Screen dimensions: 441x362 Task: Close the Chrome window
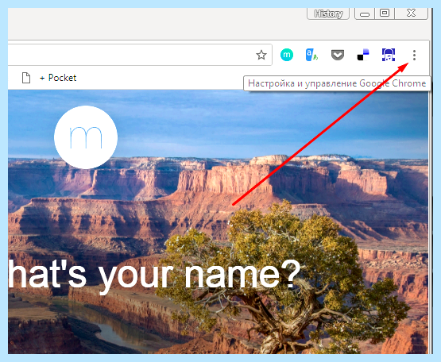pos(411,13)
